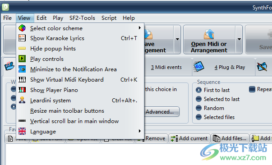Click the SynthFont application icon in title bar
Viewport: 272px width, 165px height.
coord(5,7)
